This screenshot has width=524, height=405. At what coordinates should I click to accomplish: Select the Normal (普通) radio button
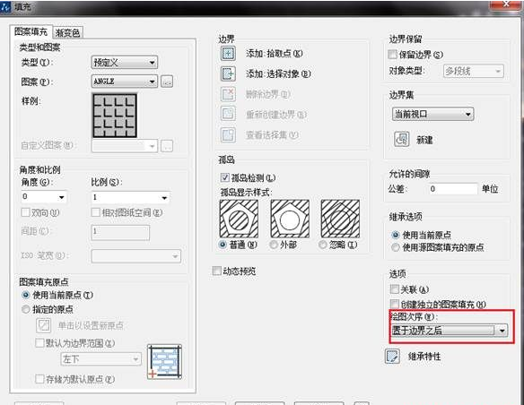(223, 245)
